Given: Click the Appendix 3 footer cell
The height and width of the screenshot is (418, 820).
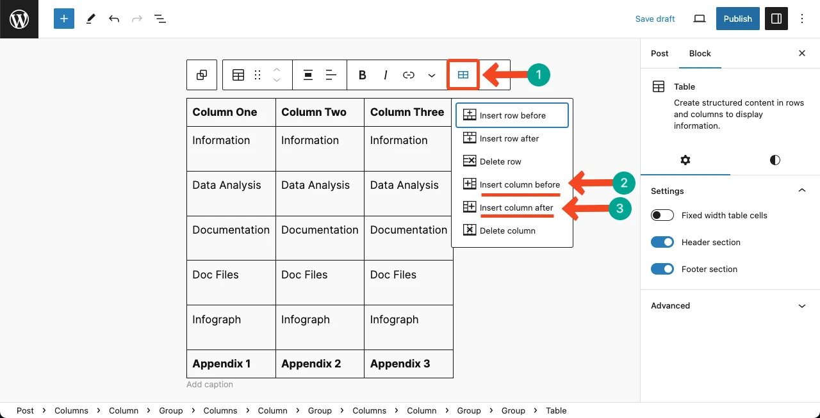Looking at the screenshot, I should (x=409, y=364).
